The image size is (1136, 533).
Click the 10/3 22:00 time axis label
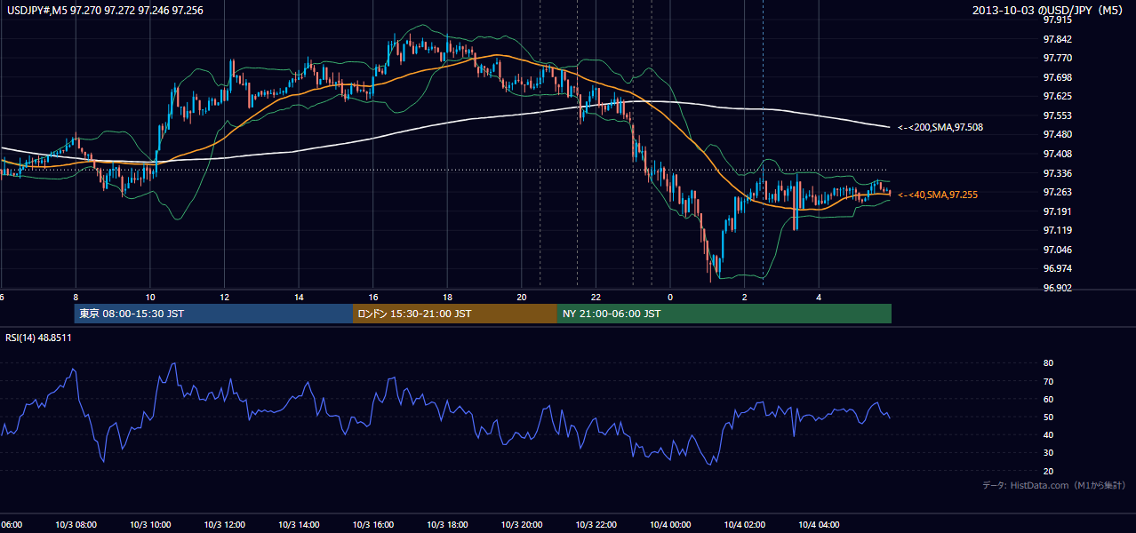pyautogui.click(x=596, y=525)
